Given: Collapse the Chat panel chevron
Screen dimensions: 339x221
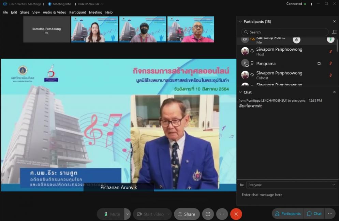Looking at the screenshot, I should 240,92.
